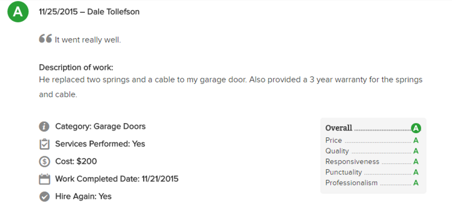The image size is (452, 208).
Task: Click the info icon beside Category
Action: (44, 126)
